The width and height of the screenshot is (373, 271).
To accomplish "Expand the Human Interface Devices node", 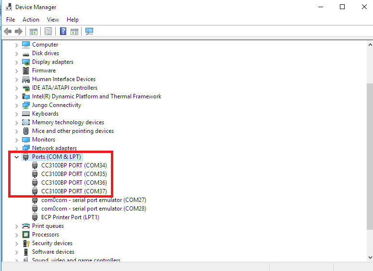I will [16, 80].
